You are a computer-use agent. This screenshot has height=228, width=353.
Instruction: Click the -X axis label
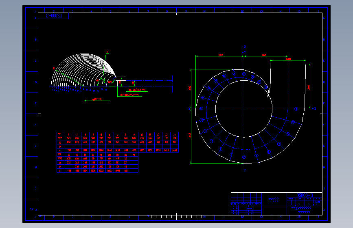point(189,109)
